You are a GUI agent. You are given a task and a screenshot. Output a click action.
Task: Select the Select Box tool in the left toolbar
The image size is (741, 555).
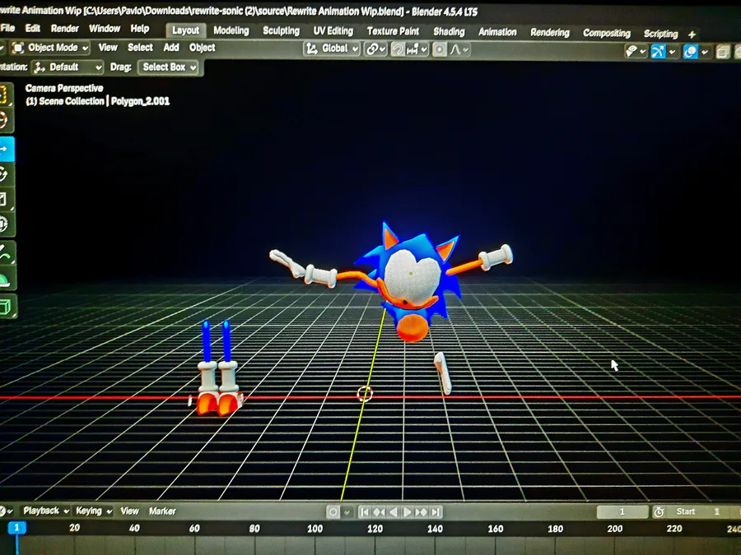5,95
